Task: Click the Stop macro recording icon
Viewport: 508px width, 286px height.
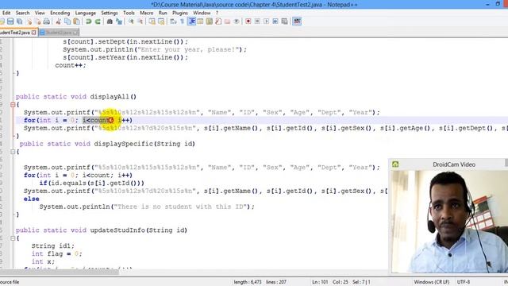Action: [257, 21]
